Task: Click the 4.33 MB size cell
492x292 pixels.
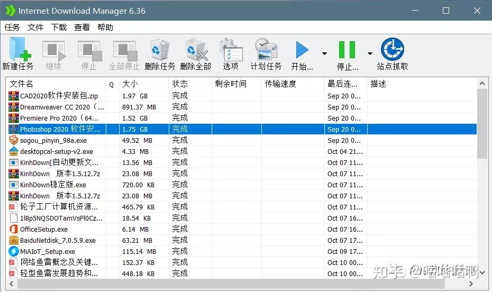Action: click(135, 152)
